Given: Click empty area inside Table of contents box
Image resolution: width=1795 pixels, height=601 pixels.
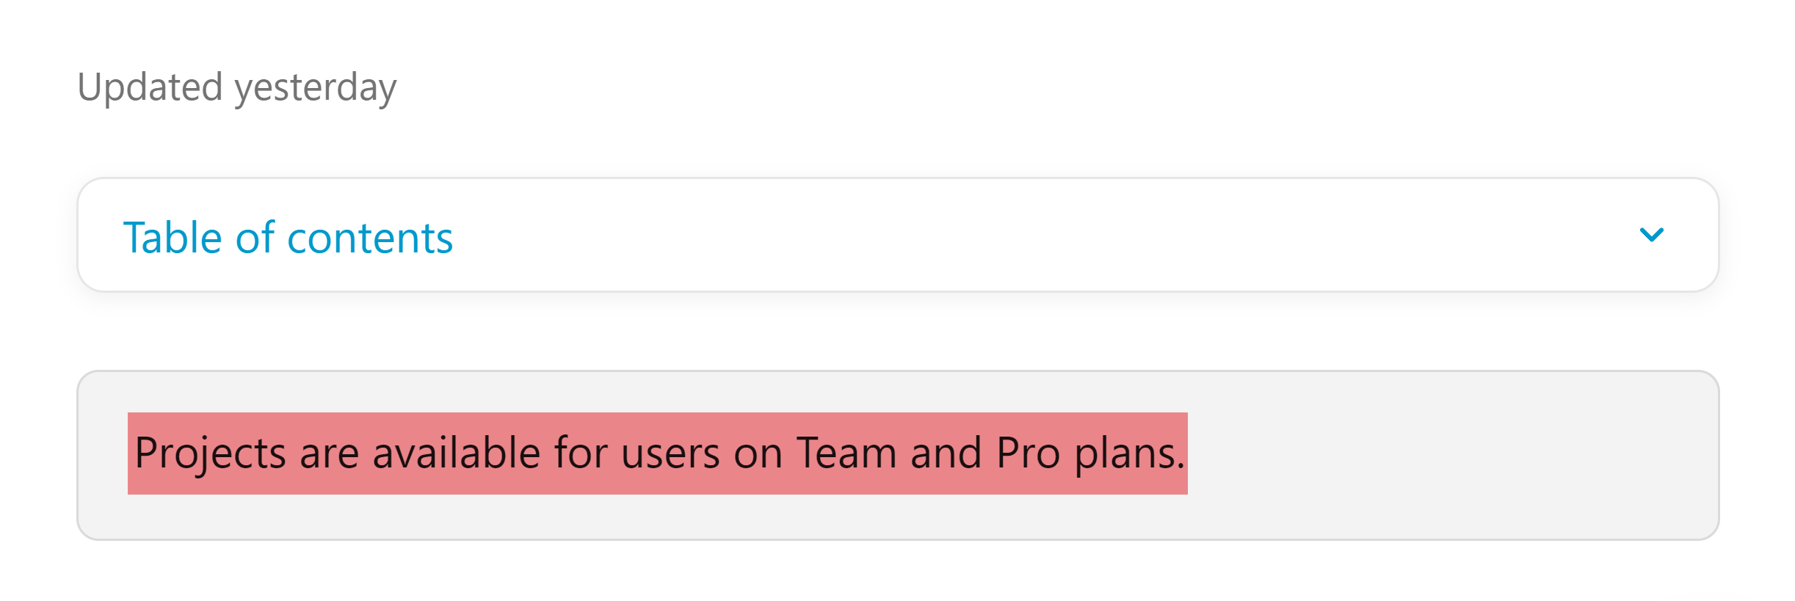Looking at the screenshot, I should pyautogui.click(x=1028, y=235).
